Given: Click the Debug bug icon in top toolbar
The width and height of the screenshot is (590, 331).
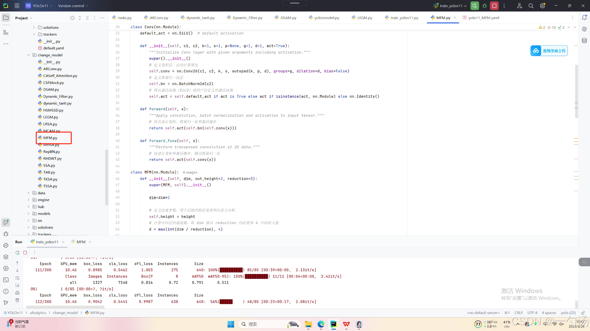Looking at the screenshot, I should [x=485, y=6].
